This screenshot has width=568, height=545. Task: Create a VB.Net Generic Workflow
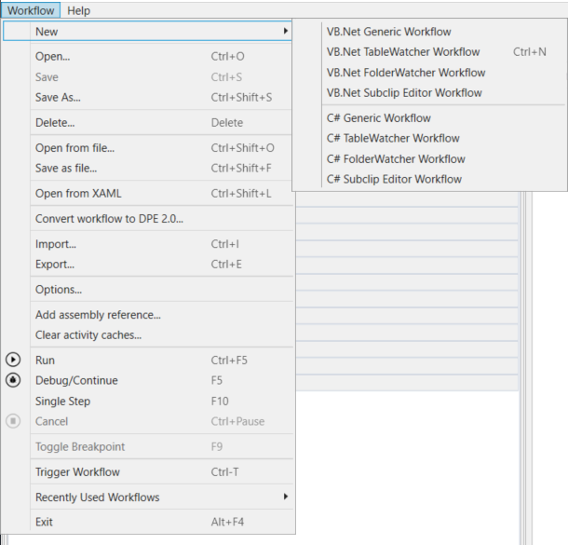[389, 32]
